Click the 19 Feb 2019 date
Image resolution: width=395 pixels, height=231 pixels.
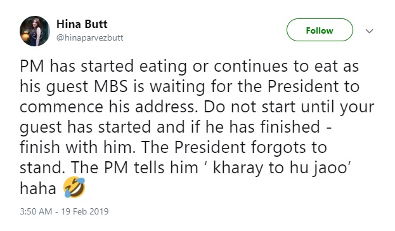85,211
